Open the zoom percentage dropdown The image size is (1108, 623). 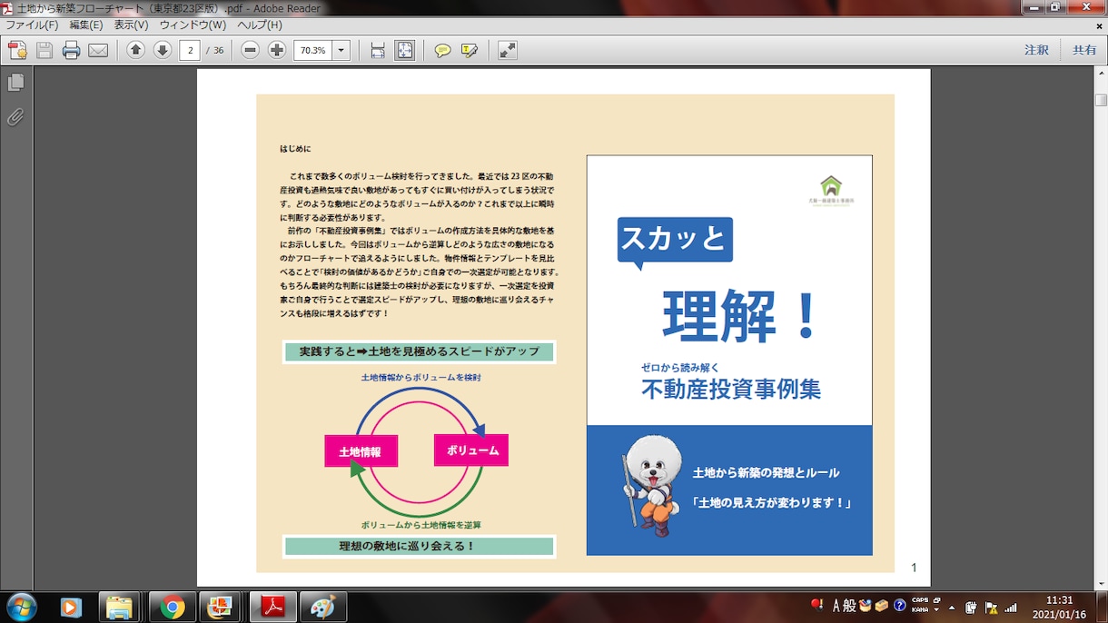pyautogui.click(x=341, y=51)
